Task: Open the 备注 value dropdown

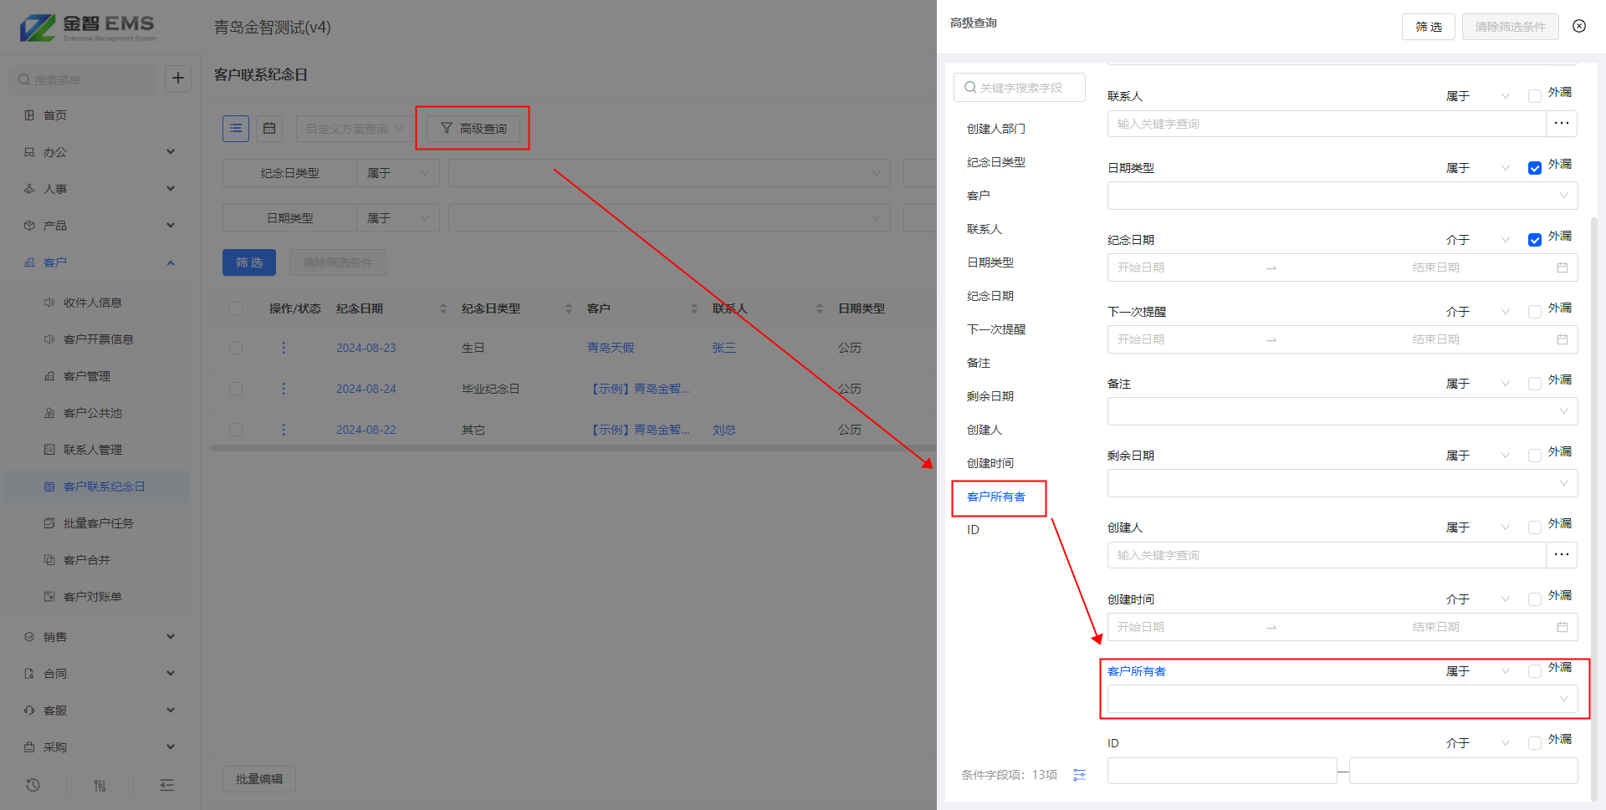Action: pos(1343,411)
